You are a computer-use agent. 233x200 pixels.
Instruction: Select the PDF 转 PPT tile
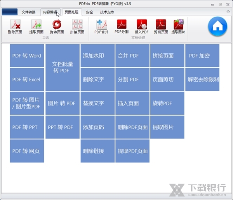(27, 127)
